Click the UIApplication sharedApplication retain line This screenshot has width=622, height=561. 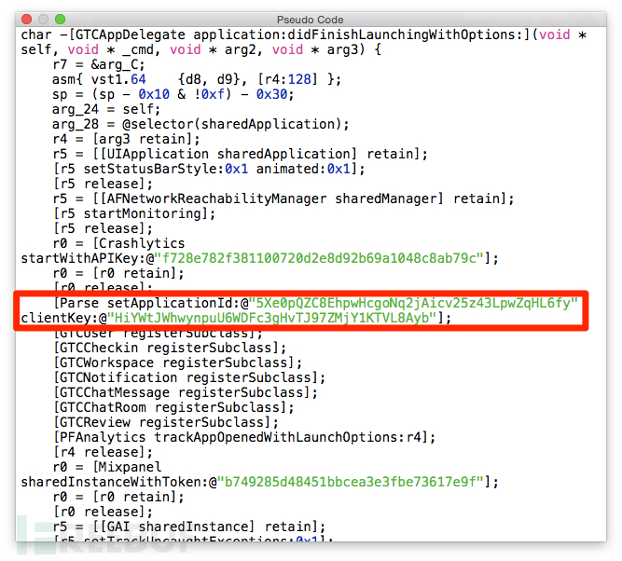240,154
